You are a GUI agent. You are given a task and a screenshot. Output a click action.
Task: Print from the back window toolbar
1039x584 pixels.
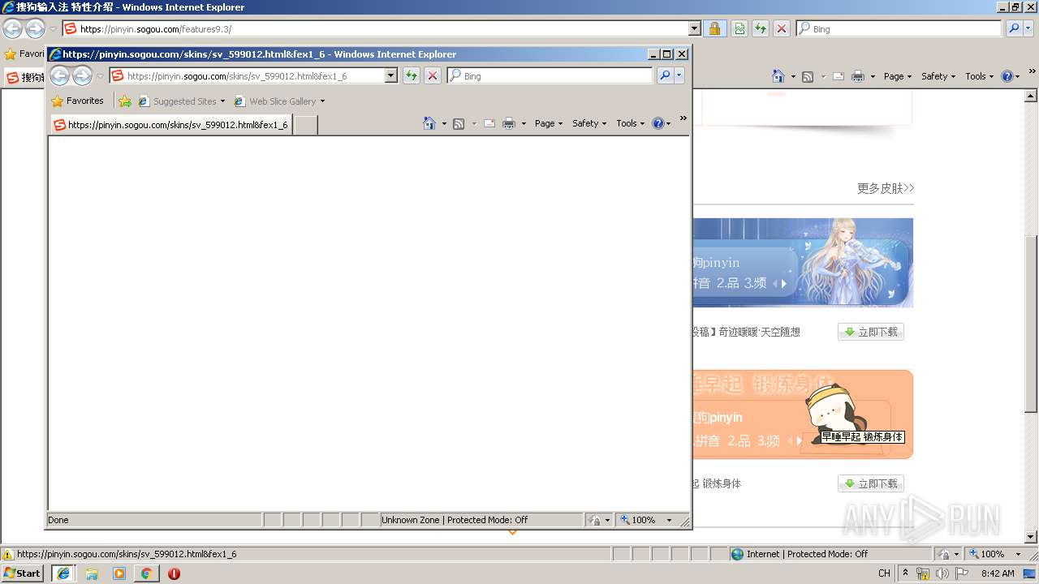[858, 76]
